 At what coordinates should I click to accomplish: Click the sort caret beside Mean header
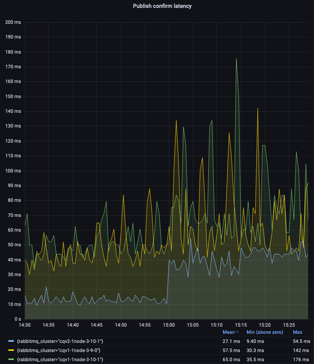[x=238, y=332]
